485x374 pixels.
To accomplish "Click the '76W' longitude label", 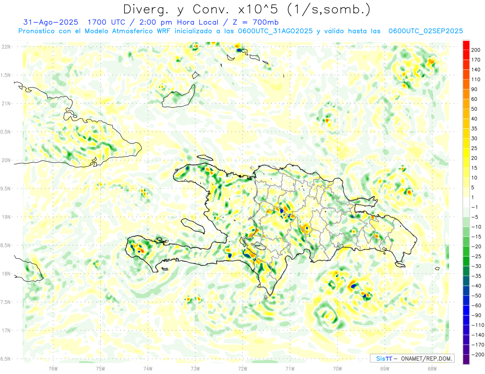I will coord(53,368).
